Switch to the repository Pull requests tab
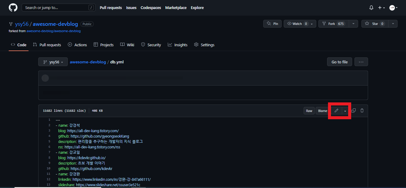 coord(47,45)
